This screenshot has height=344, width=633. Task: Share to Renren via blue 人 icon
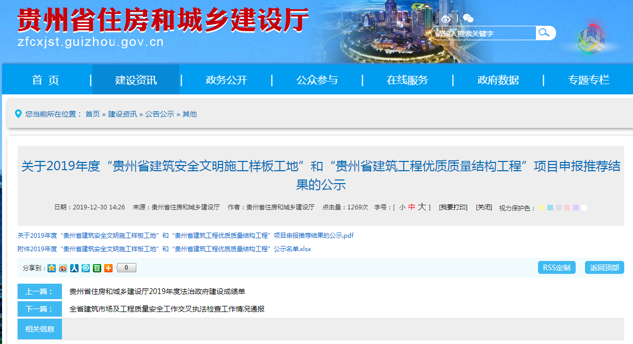[74, 268]
